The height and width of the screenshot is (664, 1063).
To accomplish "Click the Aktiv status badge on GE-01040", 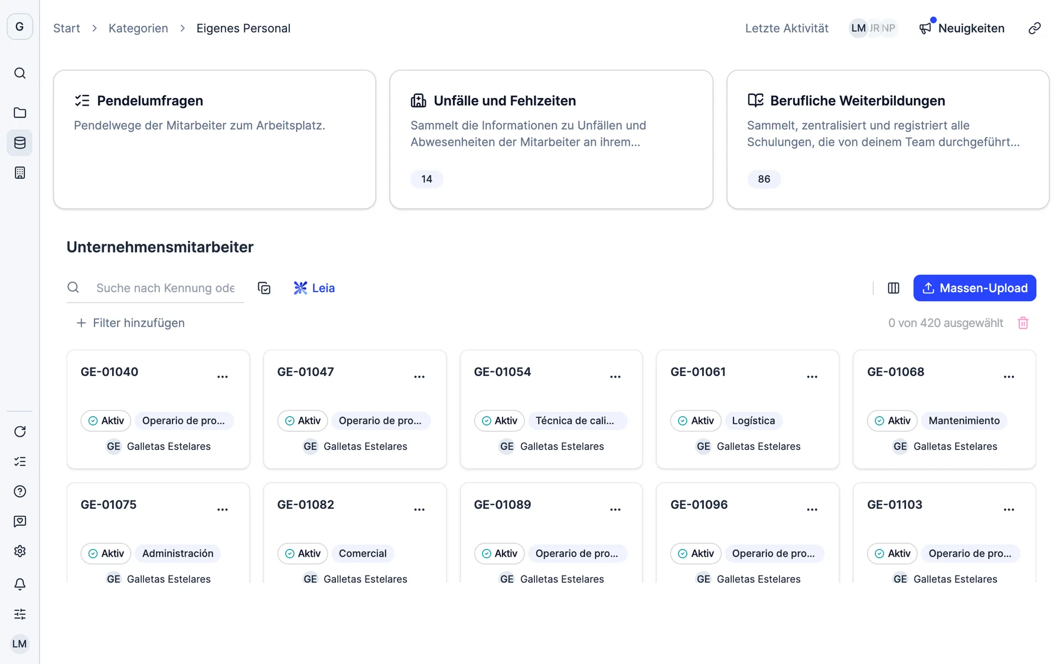I will (106, 421).
